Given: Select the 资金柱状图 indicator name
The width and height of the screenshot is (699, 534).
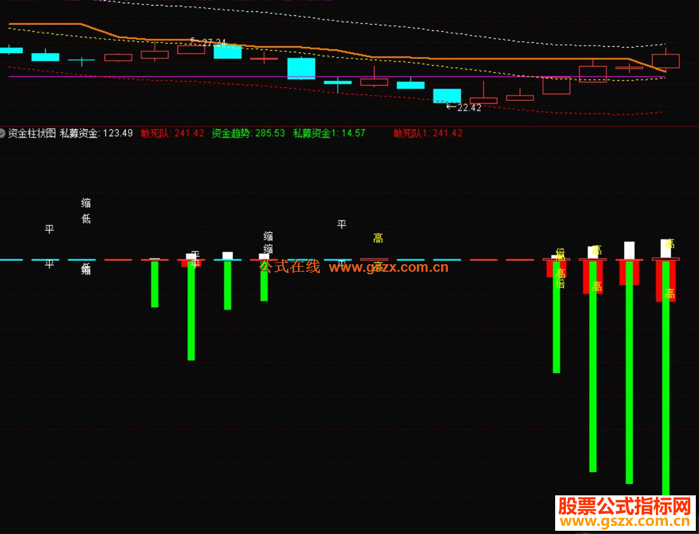Looking at the screenshot, I should tap(32, 133).
